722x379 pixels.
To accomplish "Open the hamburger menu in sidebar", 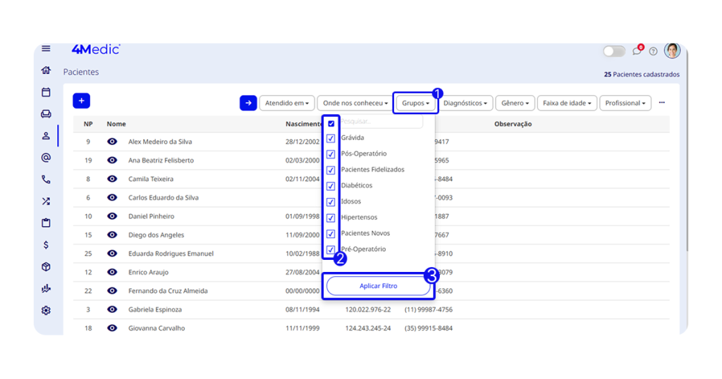I will pos(46,49).
